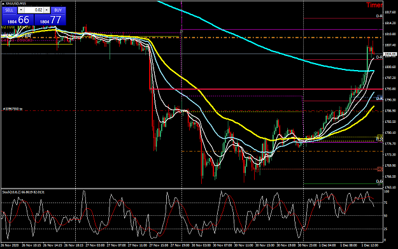This screenshot has width=398, height=249.
Task: Click the 1807.40 price scale label
Action: coord(390,45)
